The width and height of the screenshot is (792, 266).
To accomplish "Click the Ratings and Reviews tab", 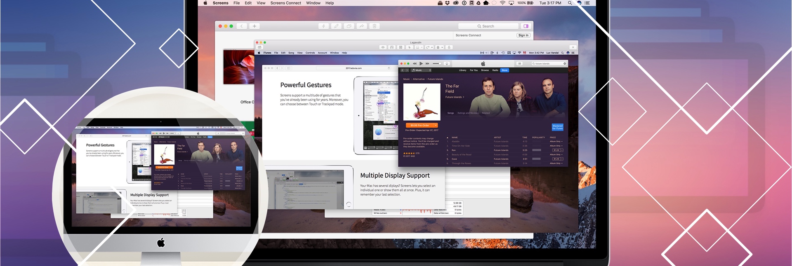I will click(468, 113).
